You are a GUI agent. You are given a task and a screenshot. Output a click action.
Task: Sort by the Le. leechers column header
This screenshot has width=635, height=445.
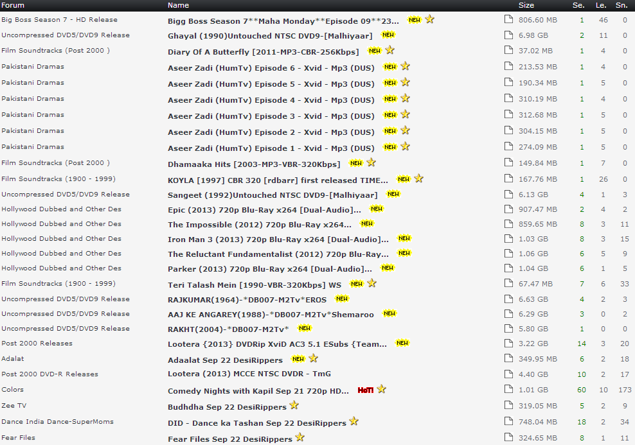(x=601, y=5)
